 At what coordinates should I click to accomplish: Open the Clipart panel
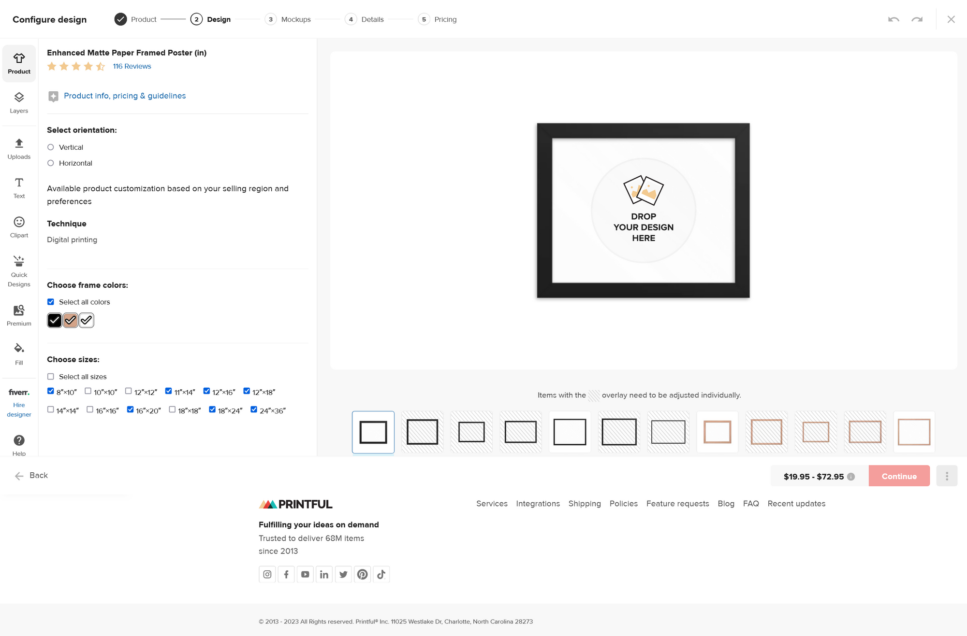point(19,227)
